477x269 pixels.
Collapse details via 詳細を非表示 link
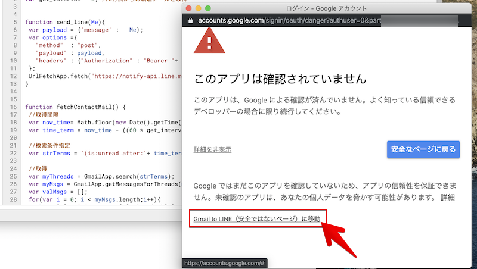pyautogui.click(x=212, y=149)
